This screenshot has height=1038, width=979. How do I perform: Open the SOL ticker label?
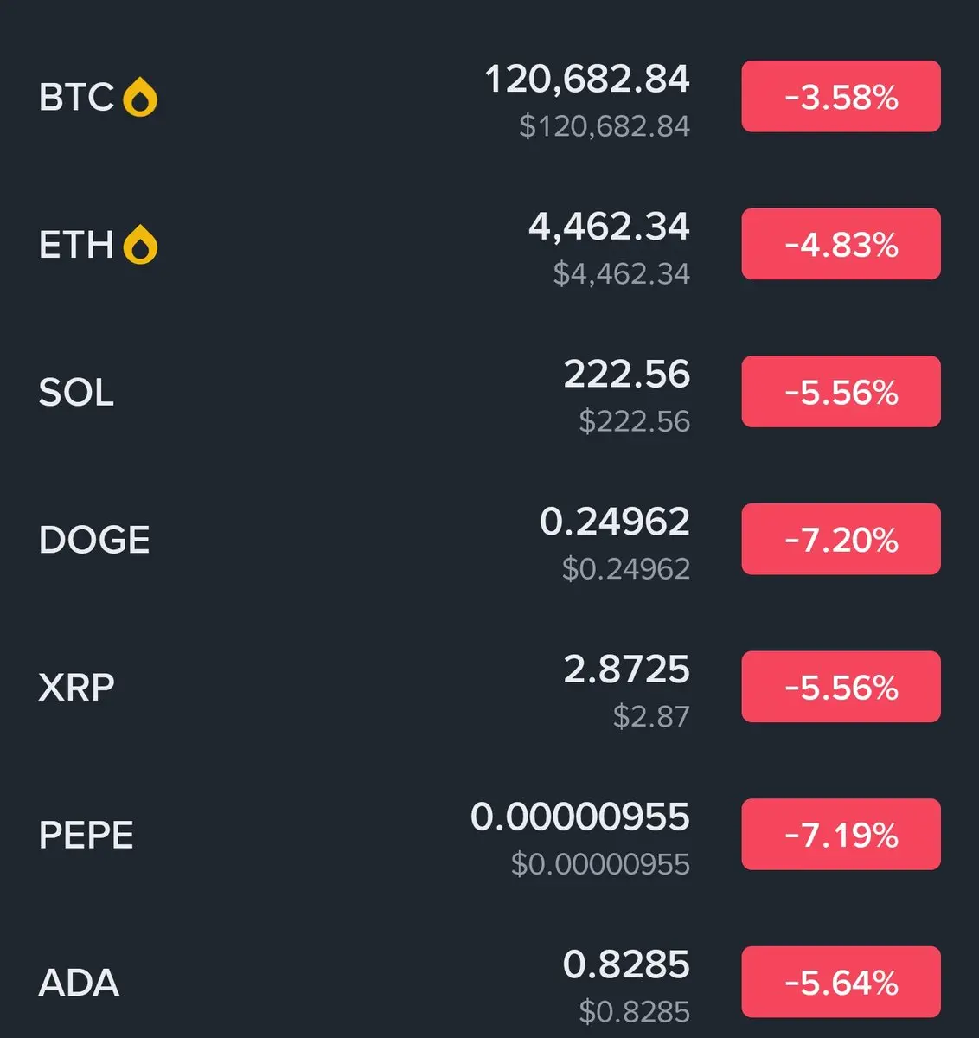(76, 393)
